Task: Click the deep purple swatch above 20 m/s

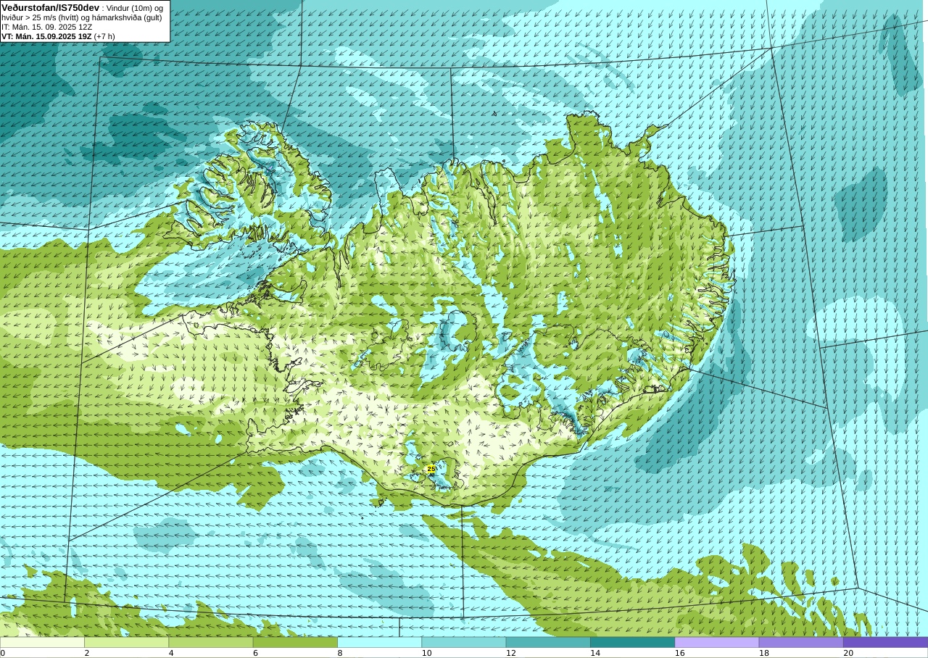Action: coord(885,642)
